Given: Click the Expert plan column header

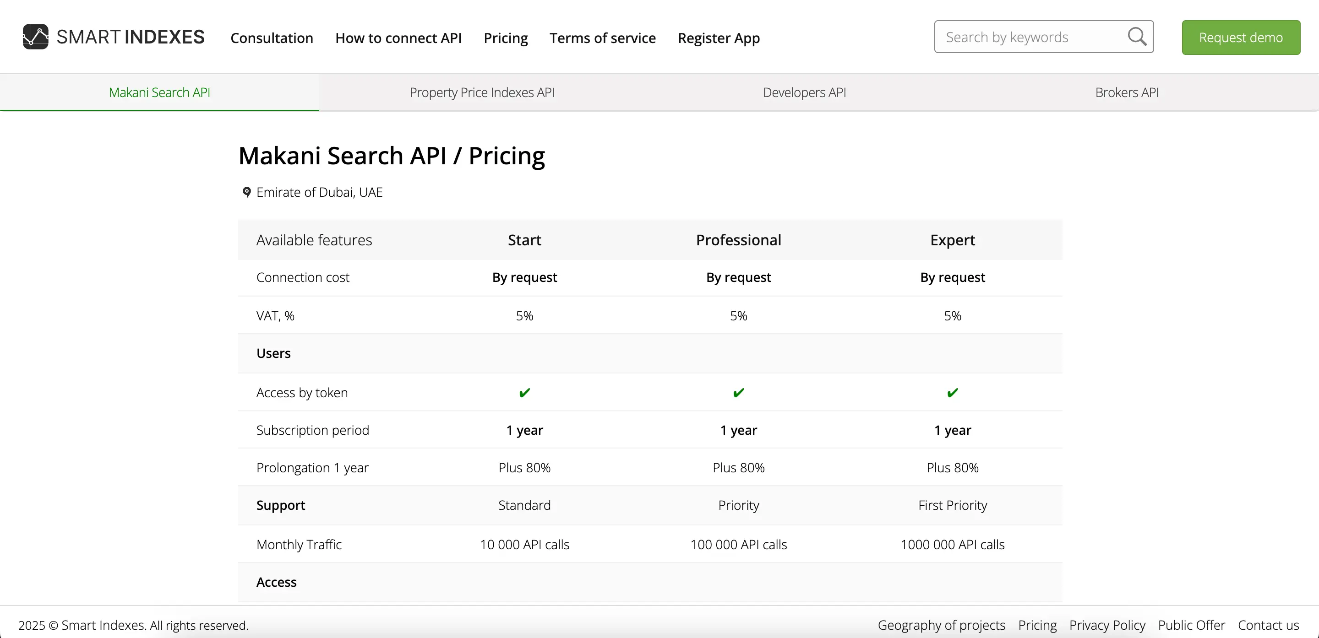Looking at the screenshot, I should [953, 240].
